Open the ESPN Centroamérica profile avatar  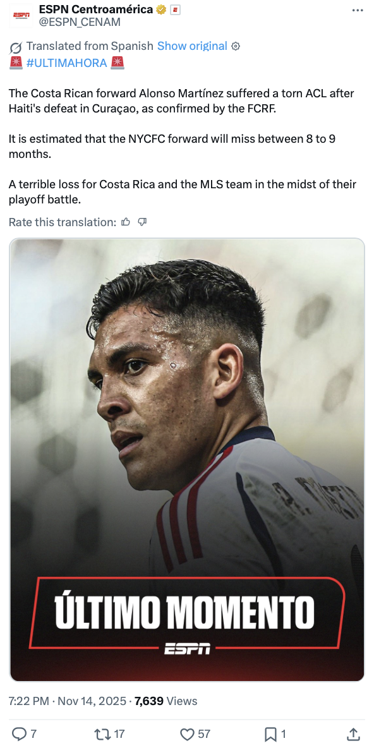point(21,16)
